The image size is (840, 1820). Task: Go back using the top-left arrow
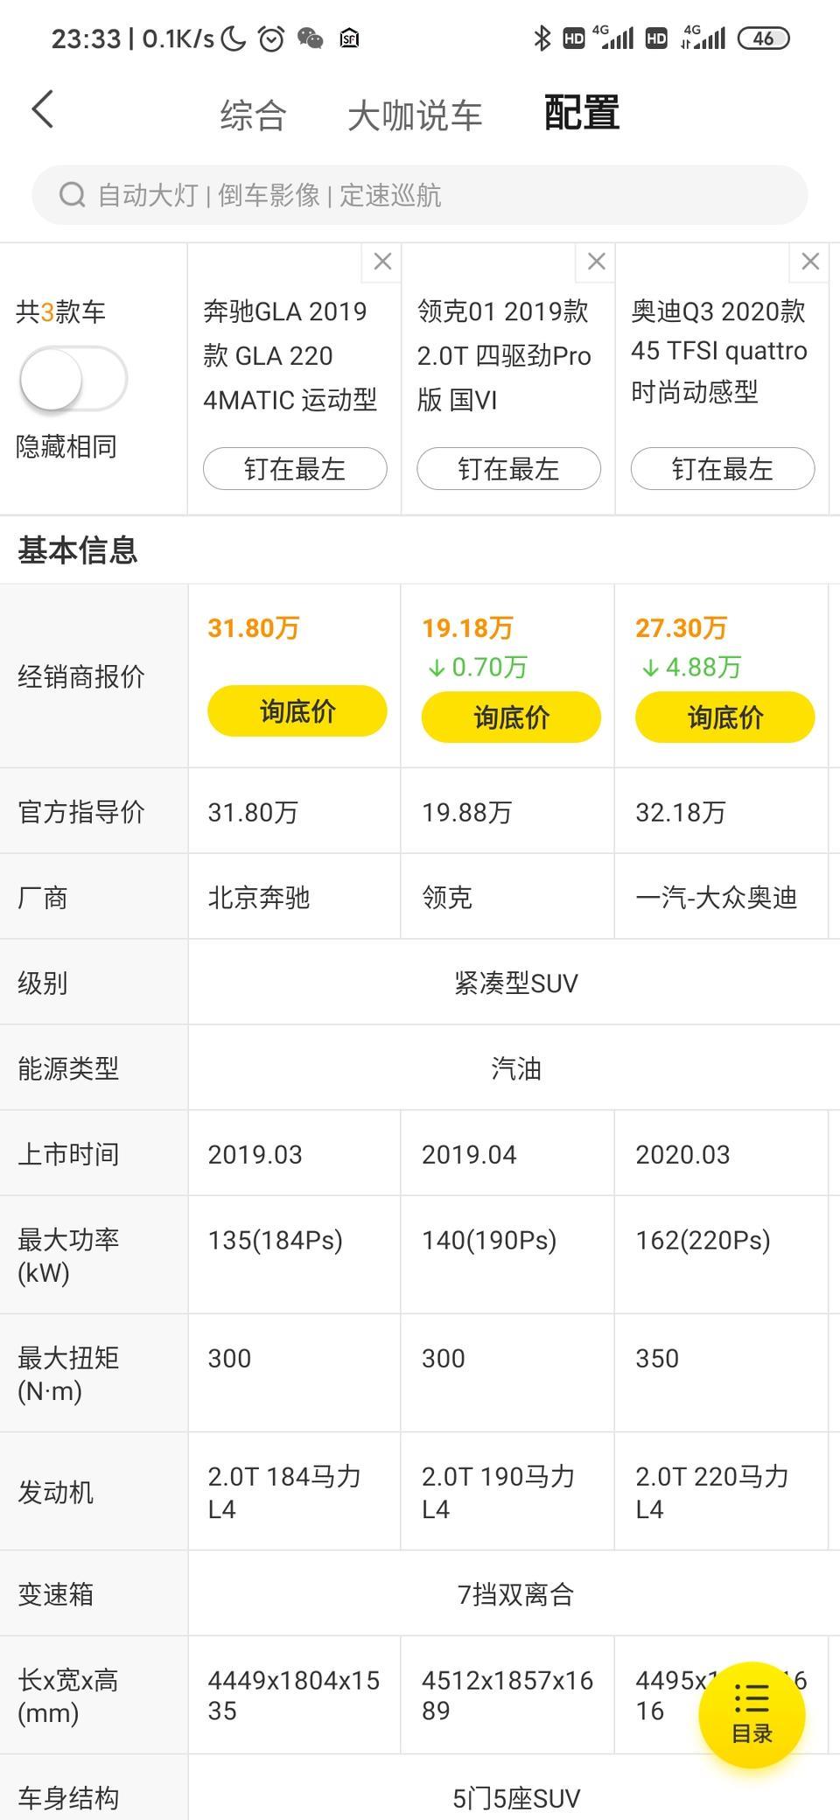click(43, 110)
